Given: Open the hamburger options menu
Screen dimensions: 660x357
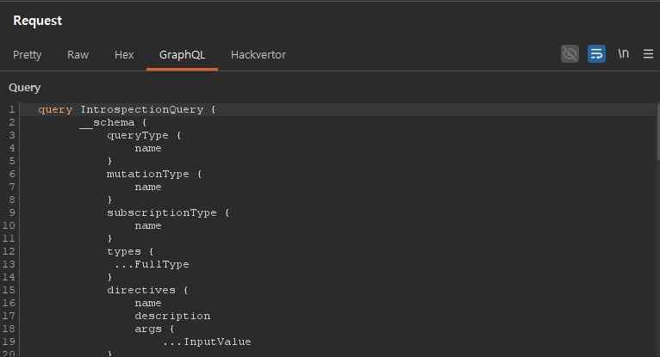Looking at the screenshot, I should click(648, 54).
